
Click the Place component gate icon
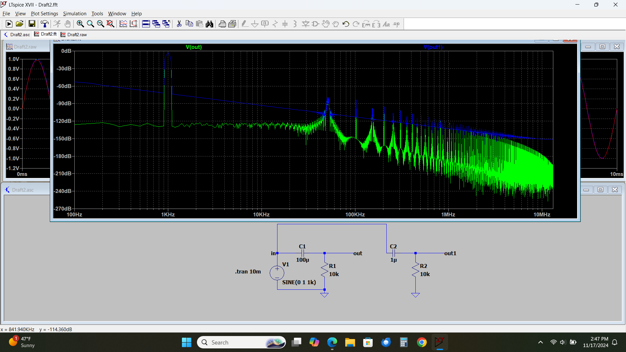(x=316, y=24)
